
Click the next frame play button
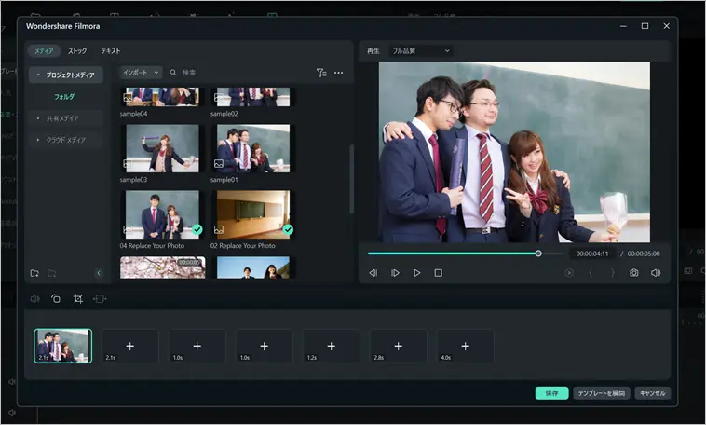(395, 273)
